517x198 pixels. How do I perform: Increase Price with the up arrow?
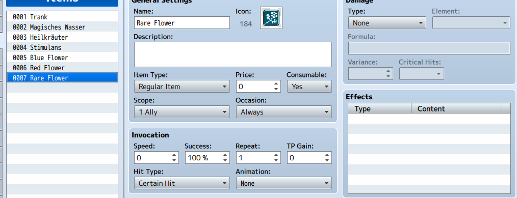pyautogui.click(x=277, y=84)
